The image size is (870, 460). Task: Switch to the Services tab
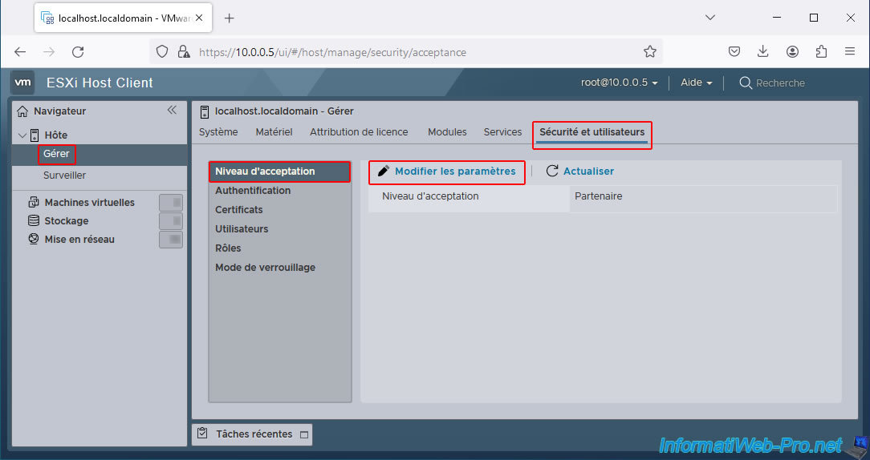pyautogui.click(x=502, y=132)
